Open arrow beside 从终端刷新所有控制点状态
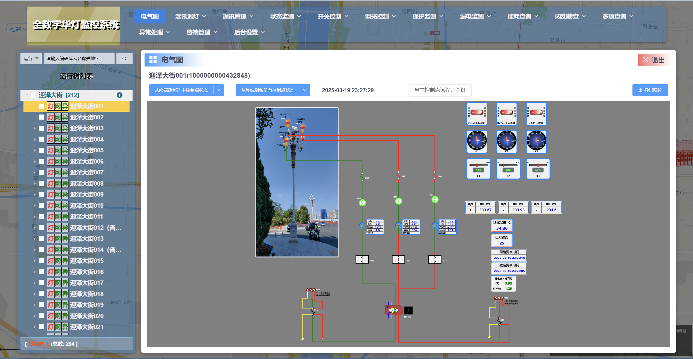Screen dimensions: 693x359 click(305, 90)
